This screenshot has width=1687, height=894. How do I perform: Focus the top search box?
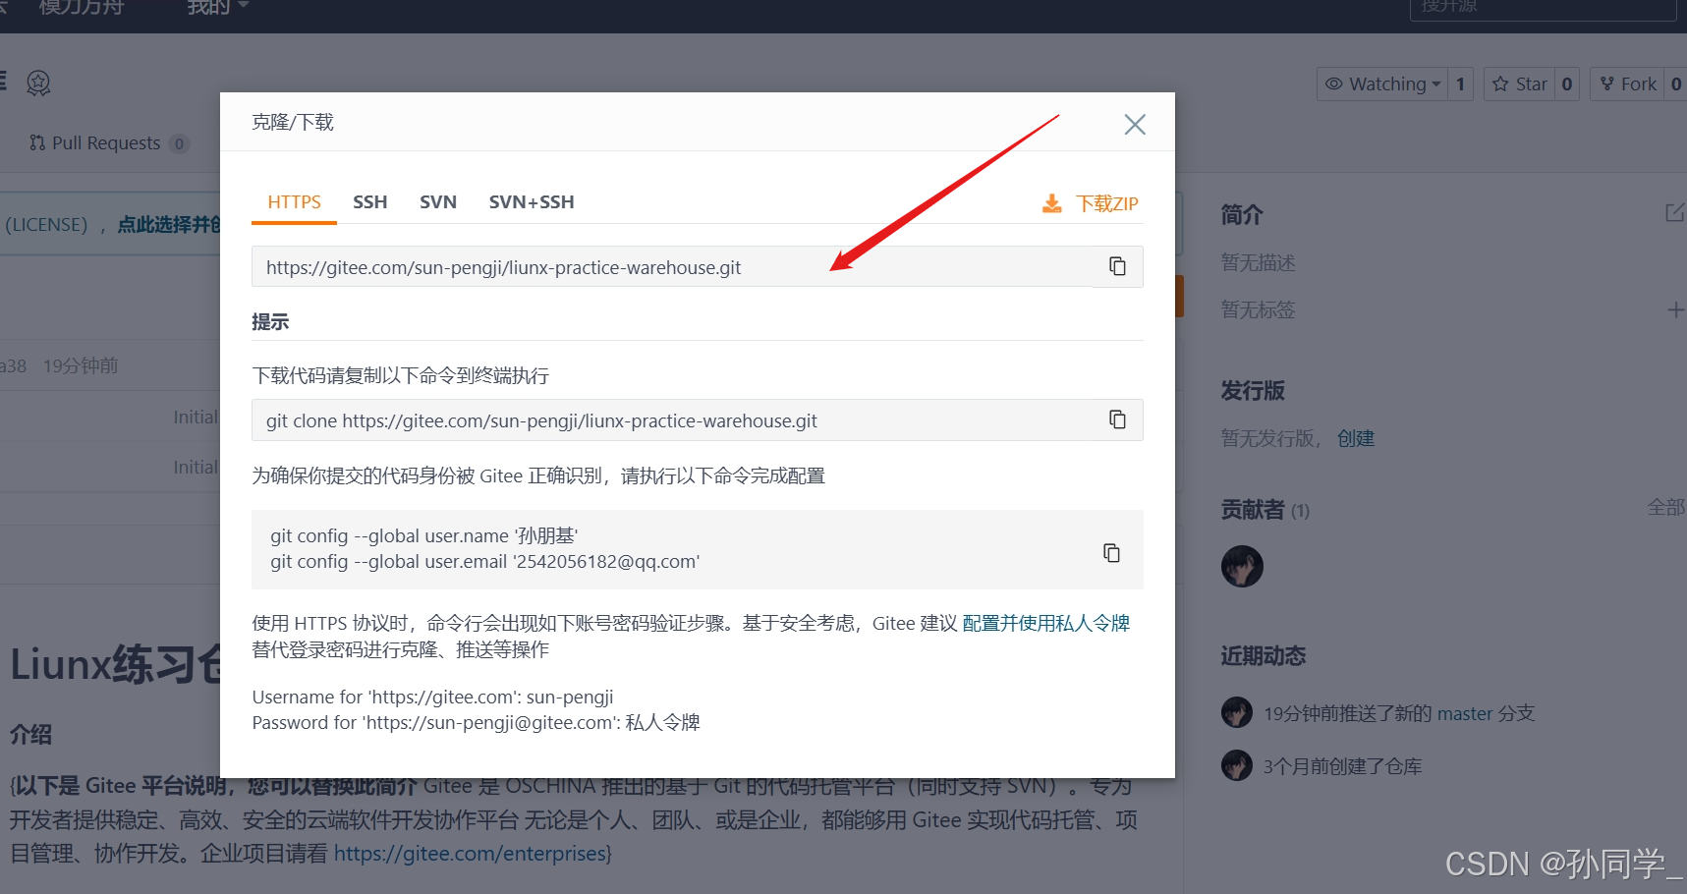click(1543, 8)
